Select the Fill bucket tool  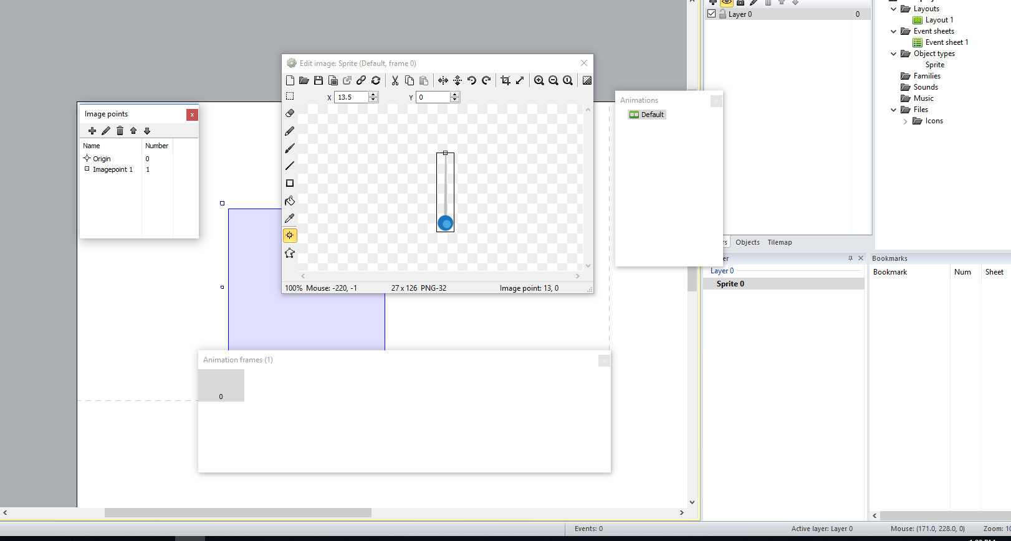tap(290, 200)
